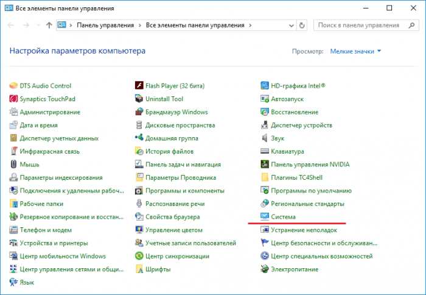Open the Управление цветом icon

139,230
